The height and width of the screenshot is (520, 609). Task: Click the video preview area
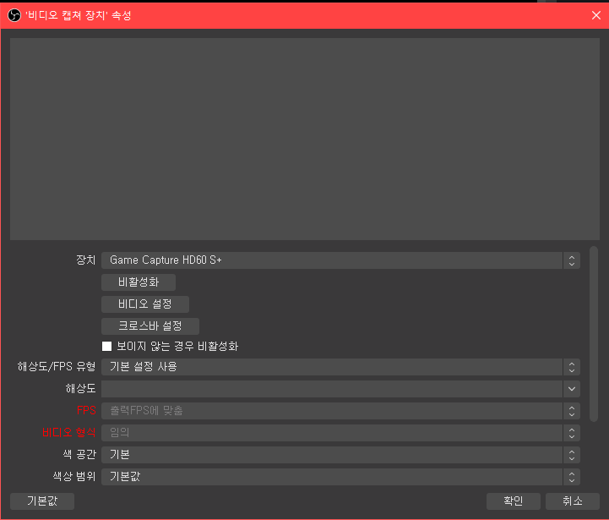(304, 139)
